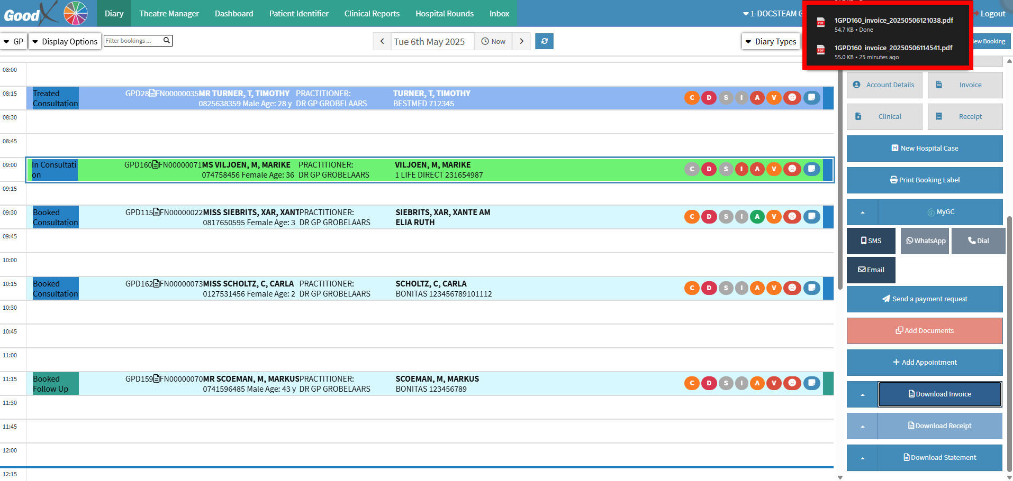Screen dimensions: 1013x481
Task: Click the green A circle on Xante Siebrits' booking
Action: click(x=757, y=217)
